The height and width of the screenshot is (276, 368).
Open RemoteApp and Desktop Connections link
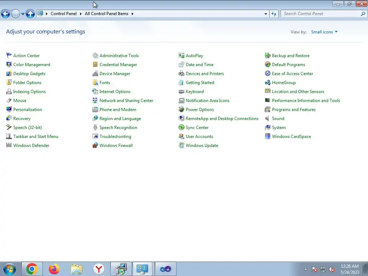(222, 118)
